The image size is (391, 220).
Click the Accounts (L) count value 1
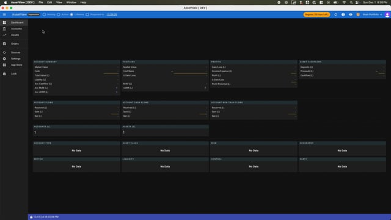click(x=35, y=133)
